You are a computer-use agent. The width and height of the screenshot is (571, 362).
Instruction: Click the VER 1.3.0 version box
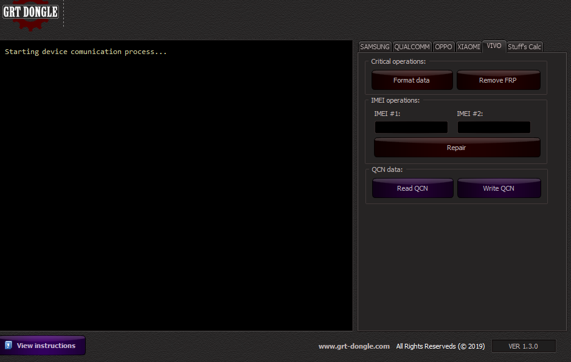coord(524,346)
